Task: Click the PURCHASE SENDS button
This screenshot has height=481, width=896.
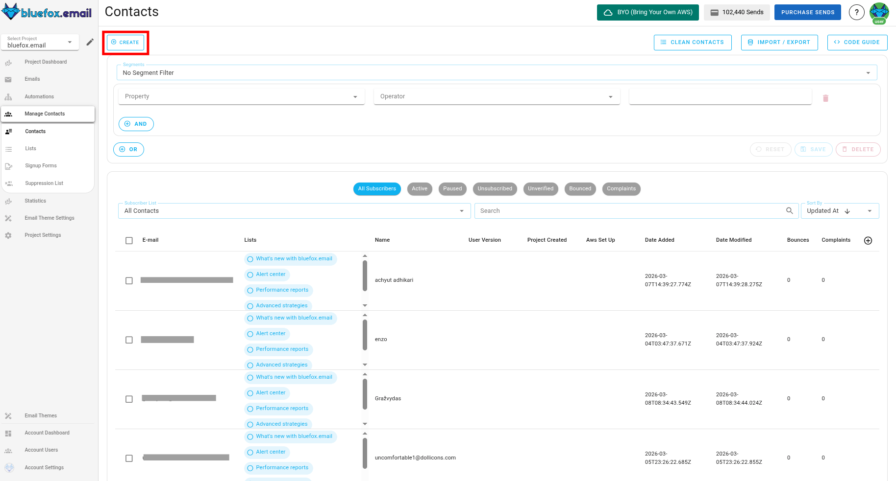Action: 807,12
